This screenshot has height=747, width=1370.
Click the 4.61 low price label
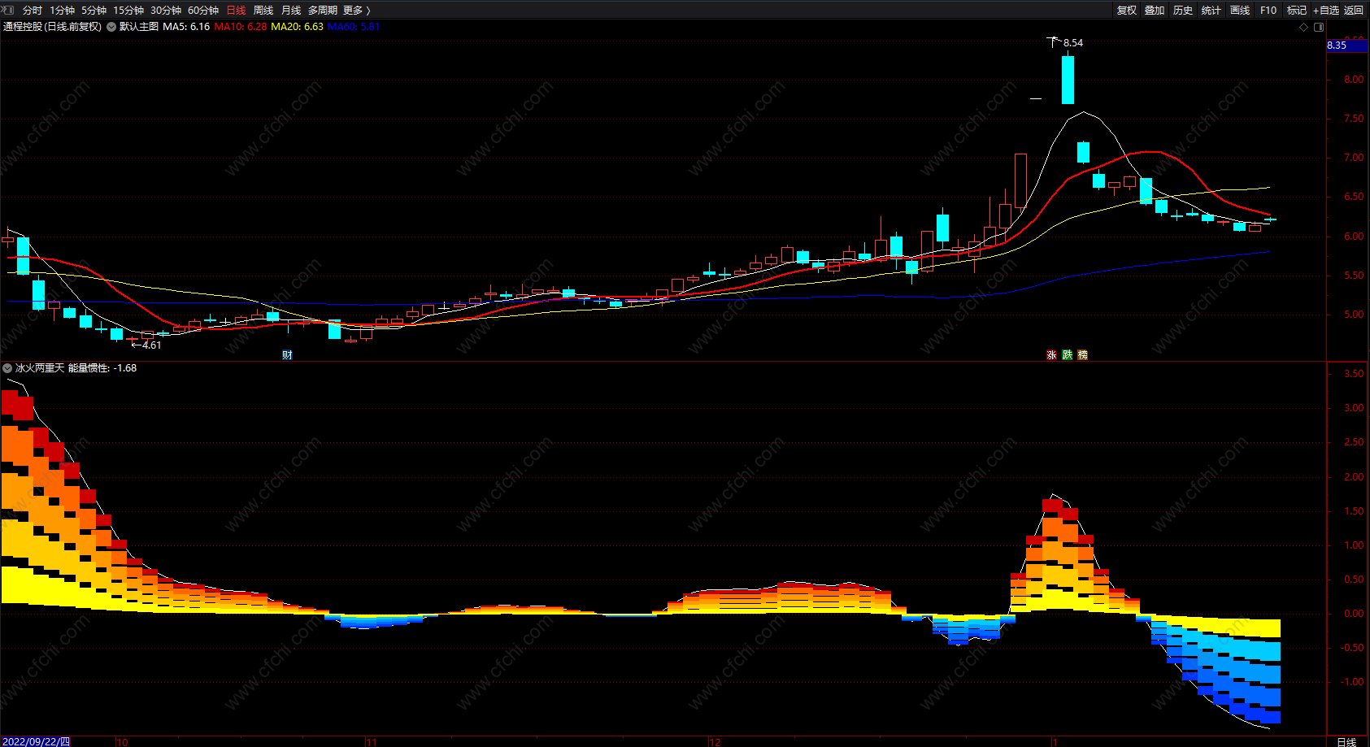(x=151, y=345)
